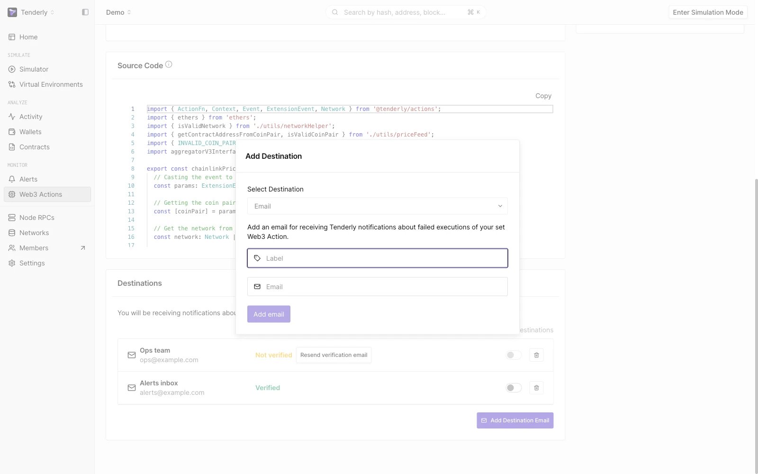Collapse sidebar with the panel toggle icon
Viewport: 758px width, 474px height.
tap(85, 12)
